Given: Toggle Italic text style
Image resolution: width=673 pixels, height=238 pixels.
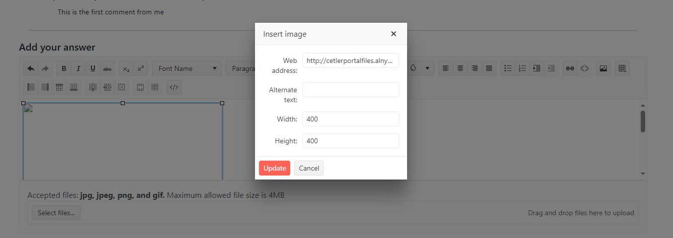Looking at the screenshot, I should pos(79,68).
